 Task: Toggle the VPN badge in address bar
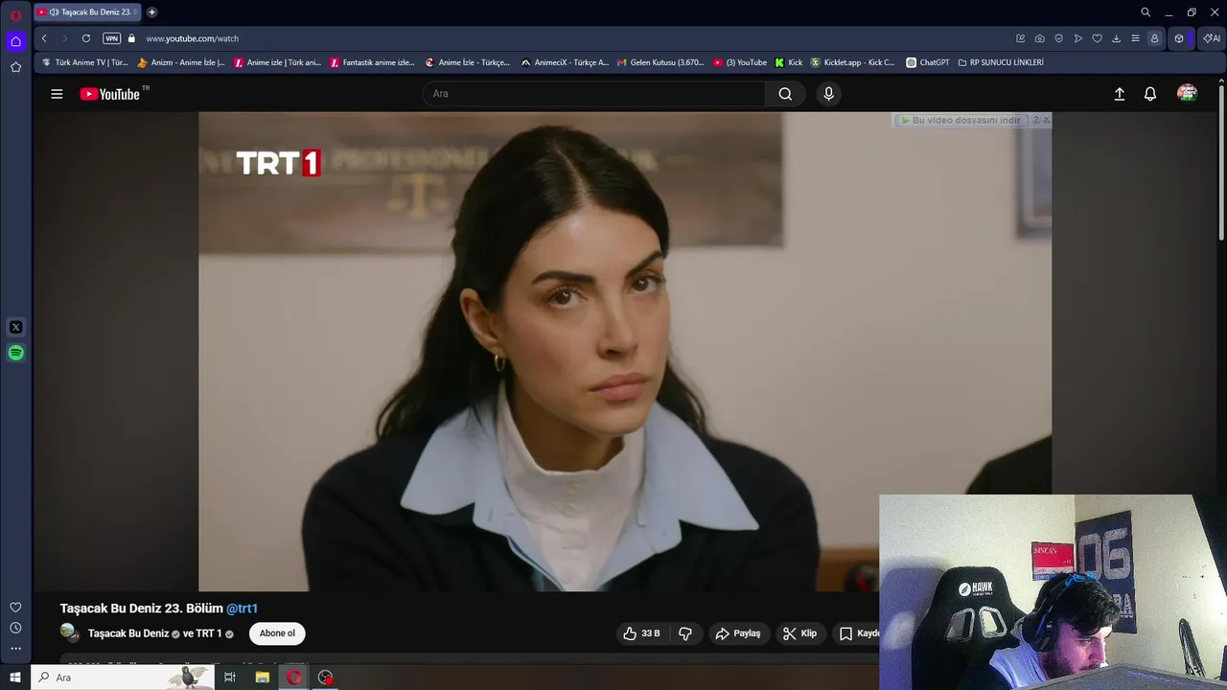111,38
